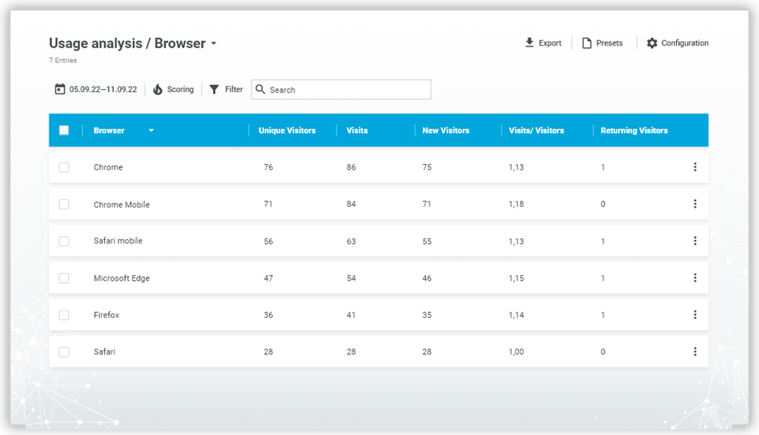The image size is (759, 435).
Task: Click the 05.09.22–11.09.22 date range
Action: 103,89
